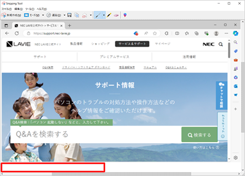Screen dimensions: 245x176
Task: Open the browser settings ellipsis menu
Action: 226,33
